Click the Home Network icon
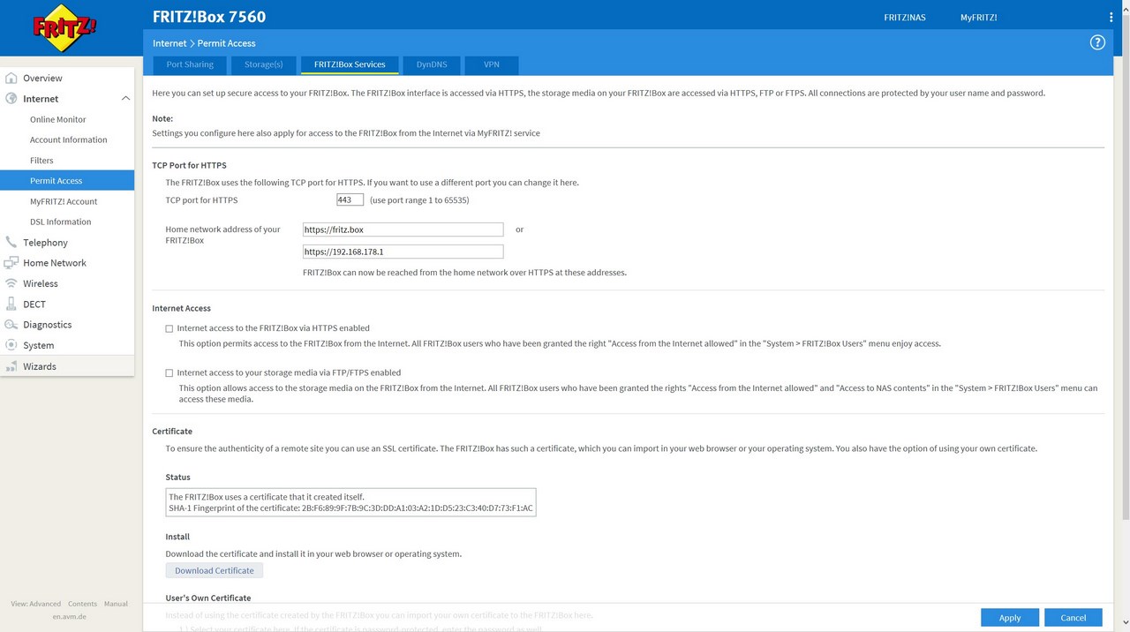Image resolution: width=1130 pixels, height=632 pixels. (11, 263)
